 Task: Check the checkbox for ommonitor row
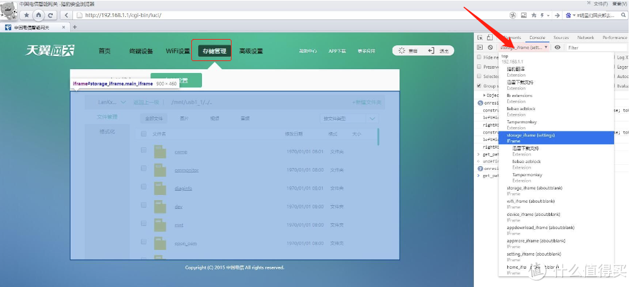(x=143, y=168)
